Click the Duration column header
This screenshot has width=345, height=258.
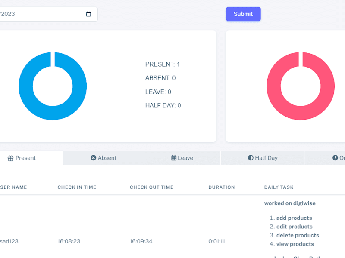pyautogui.click(x=222, y=187)
